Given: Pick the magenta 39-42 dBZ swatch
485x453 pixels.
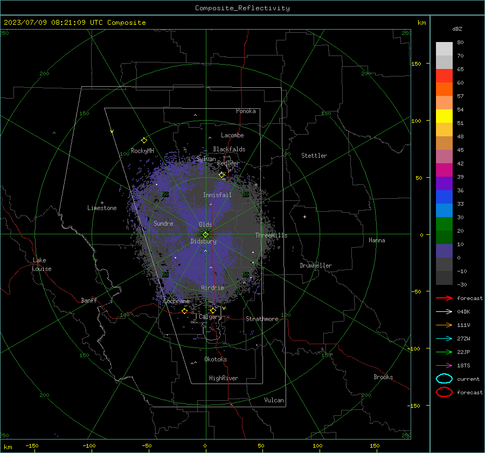Looking at the screenshot, I should click(444, 170).
